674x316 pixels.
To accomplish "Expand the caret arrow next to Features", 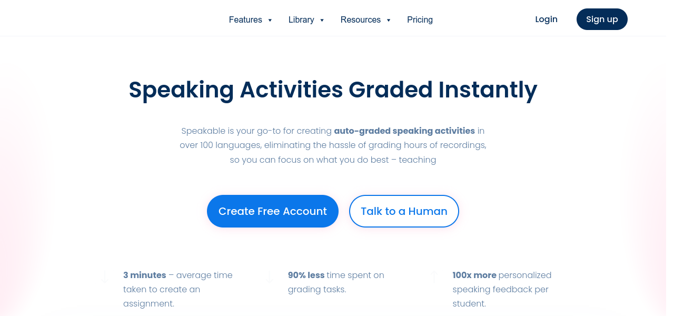I will click(x=270, y=20).
